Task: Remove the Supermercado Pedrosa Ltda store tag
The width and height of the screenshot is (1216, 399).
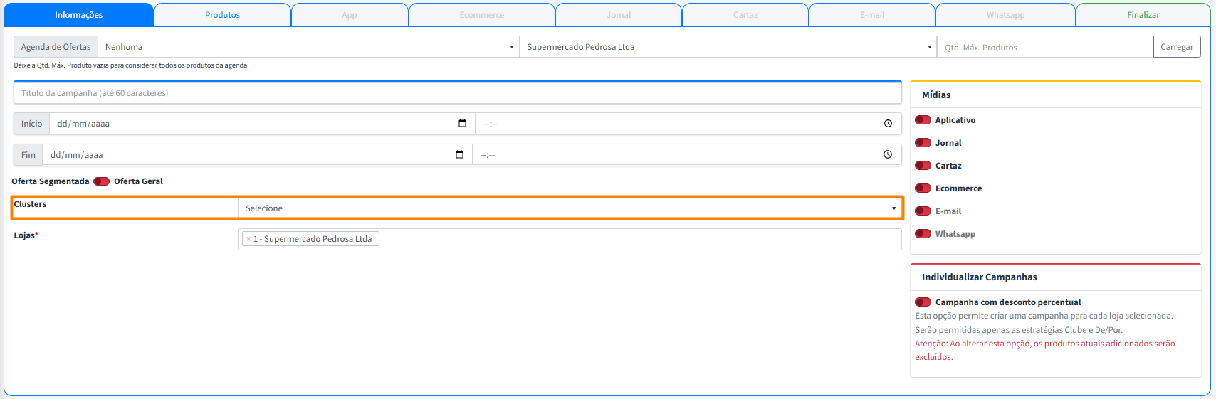Action: coord(248,239)
